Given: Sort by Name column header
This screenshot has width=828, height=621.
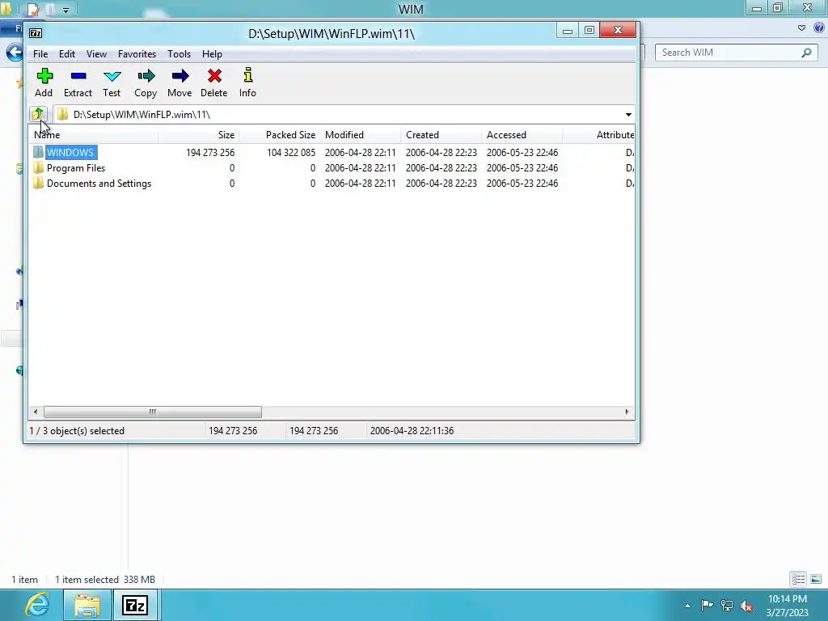Looking at the screenshot, I should pos(93,135).
